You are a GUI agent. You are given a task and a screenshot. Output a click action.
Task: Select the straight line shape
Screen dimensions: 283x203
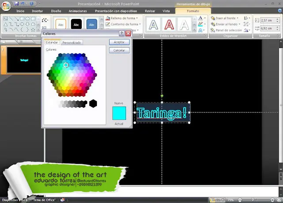11,18
